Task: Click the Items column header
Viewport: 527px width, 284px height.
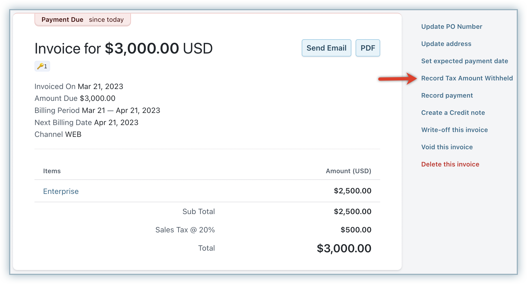Action: point(52,171)
